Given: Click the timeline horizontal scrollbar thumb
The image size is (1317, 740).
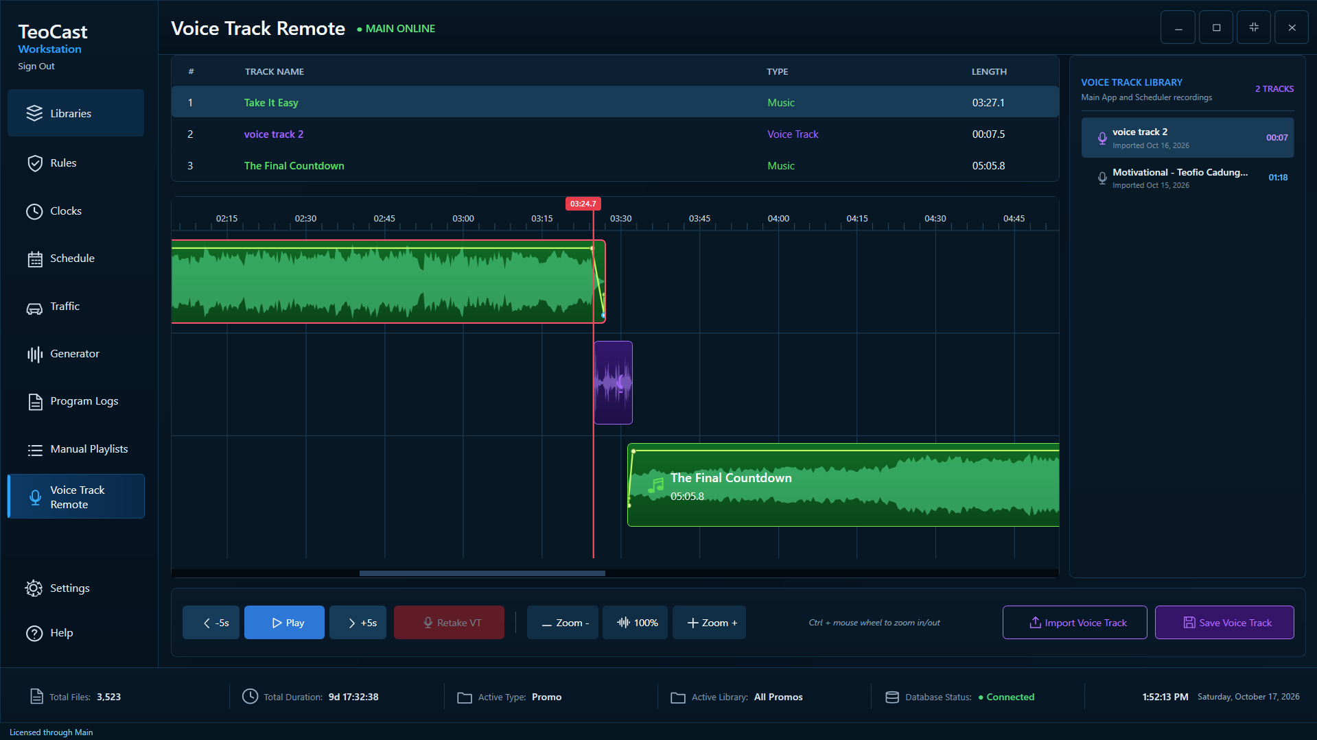Looking at the screenshot, I should (482, 573).
